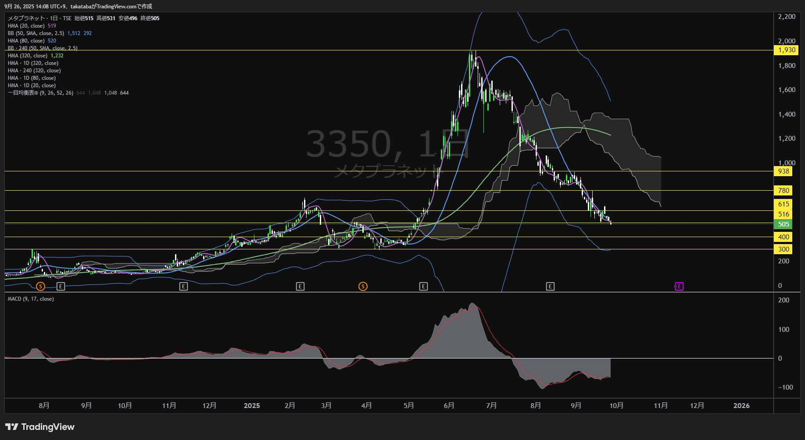Click the 1,600 value on price scale
This screenshot has width=805, height=440.
pos(787,90)
